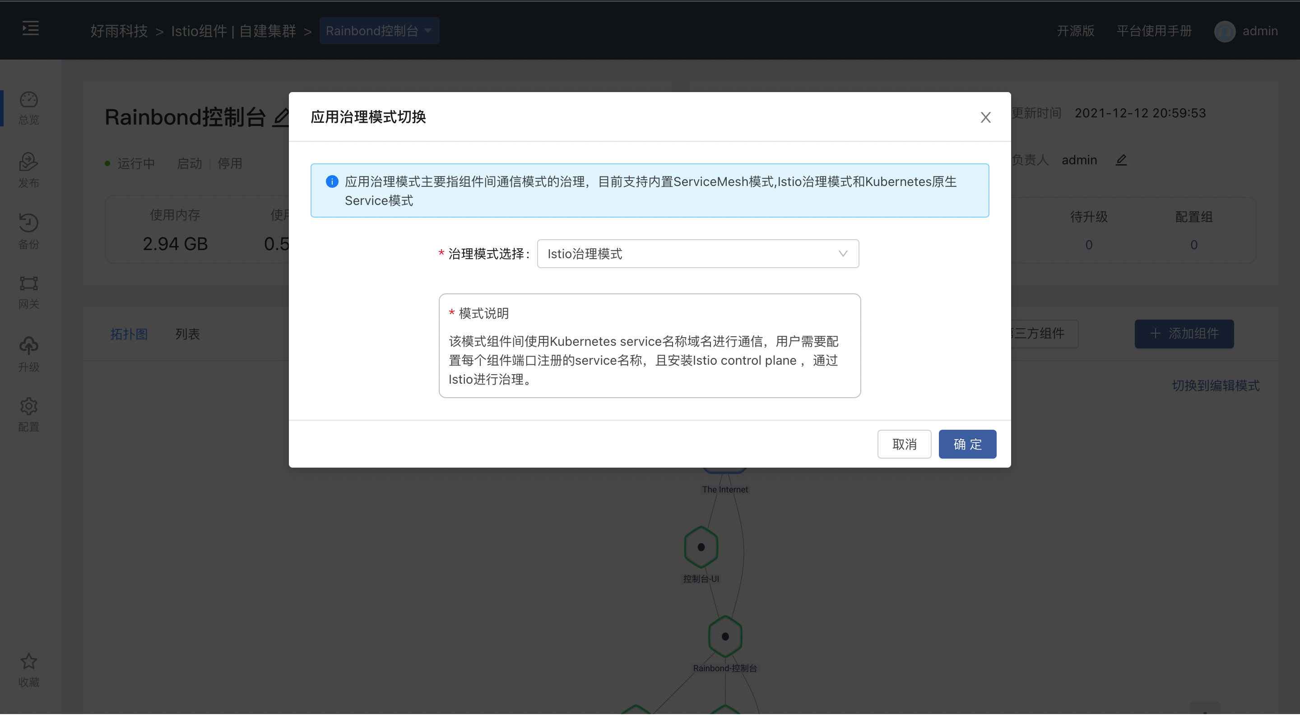Edit the 负责人 admin pencil icon
The image size is (1300, 715).
pyautogui.click(x=1121, y=160)
